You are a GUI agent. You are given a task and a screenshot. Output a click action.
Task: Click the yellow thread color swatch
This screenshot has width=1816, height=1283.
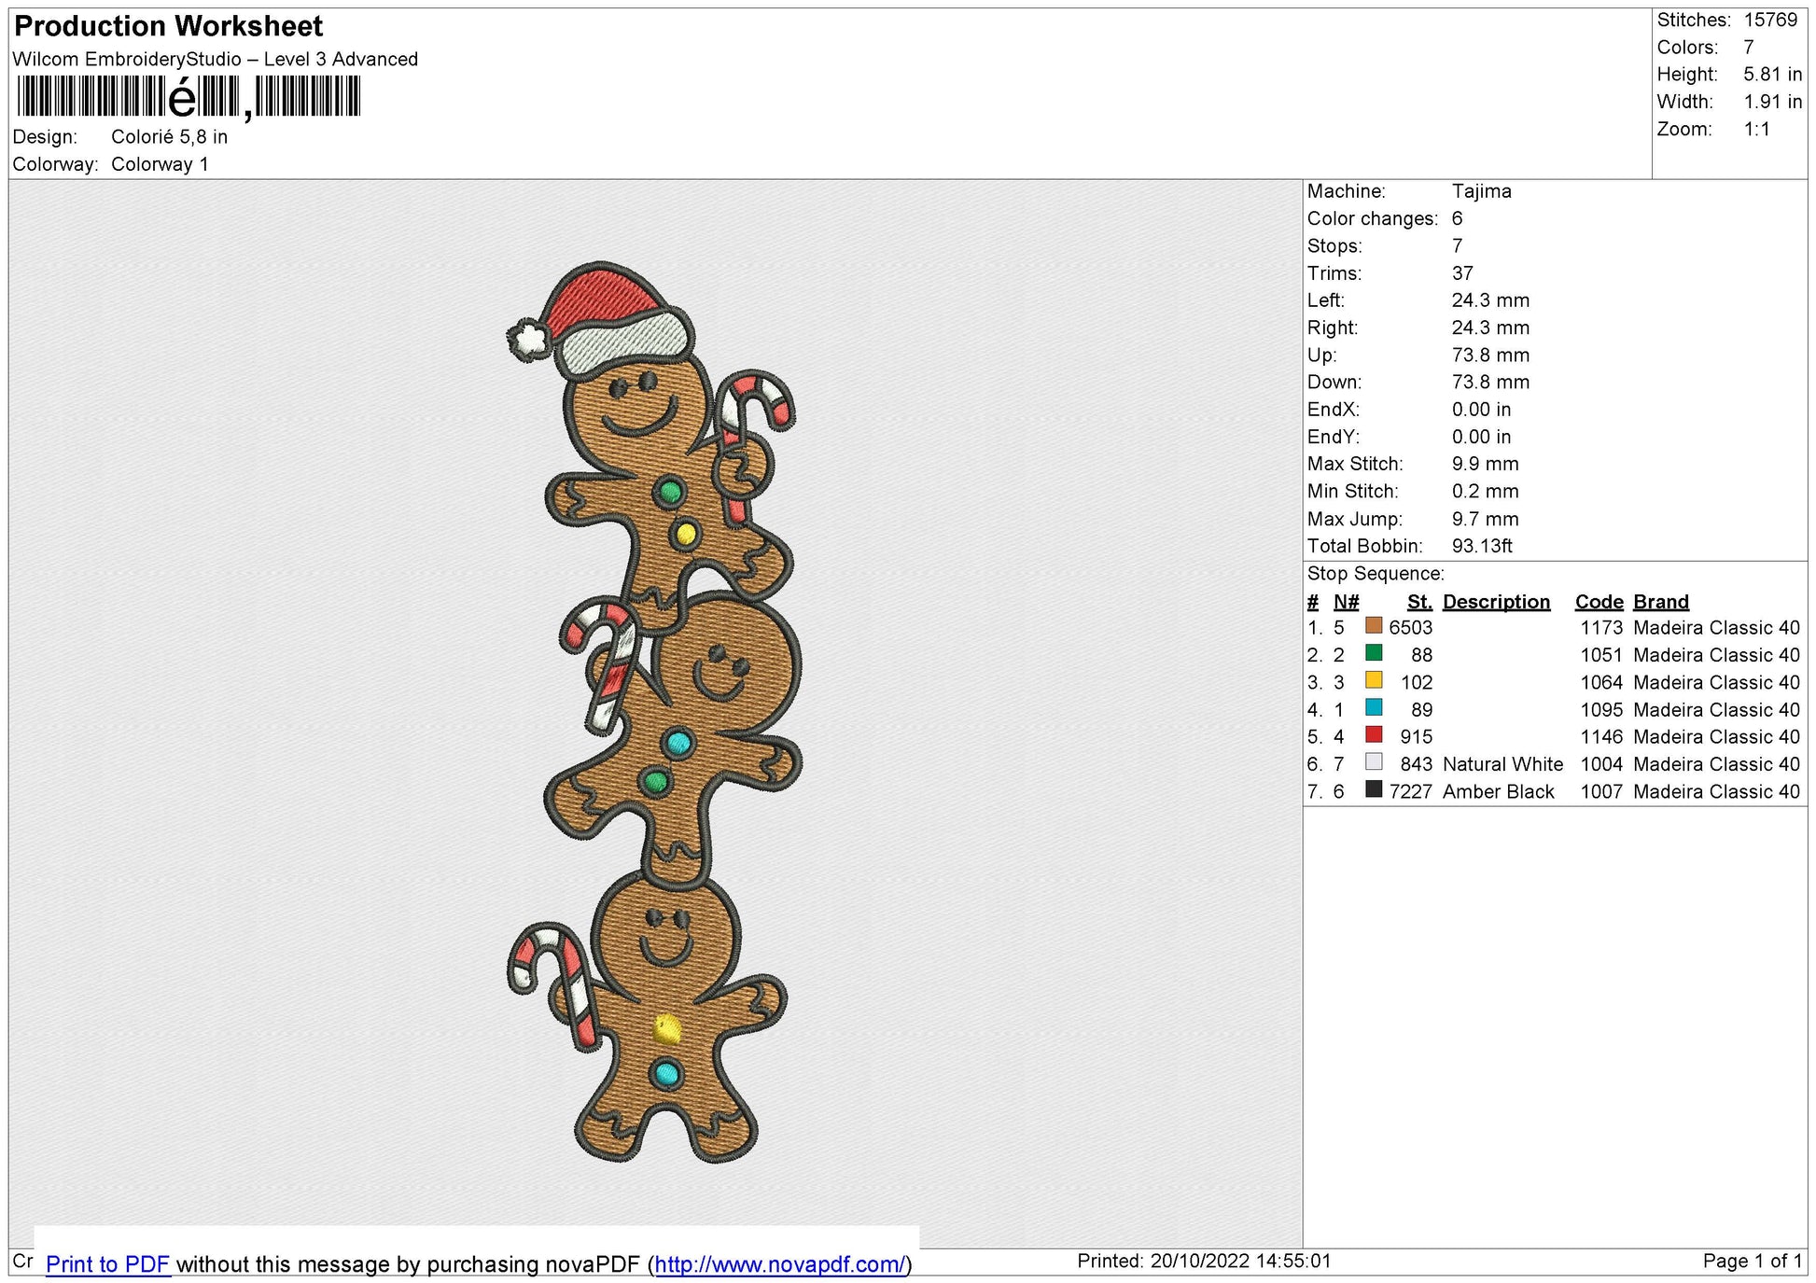tap(1373, 679)
